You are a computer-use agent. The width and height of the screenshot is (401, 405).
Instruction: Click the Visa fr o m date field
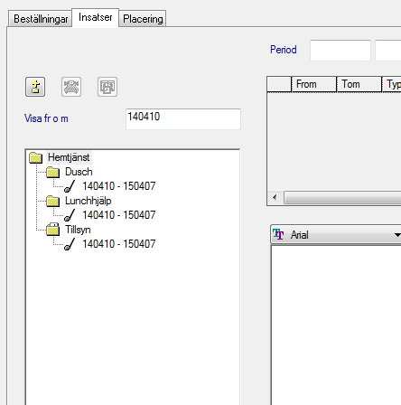[183, 119]
